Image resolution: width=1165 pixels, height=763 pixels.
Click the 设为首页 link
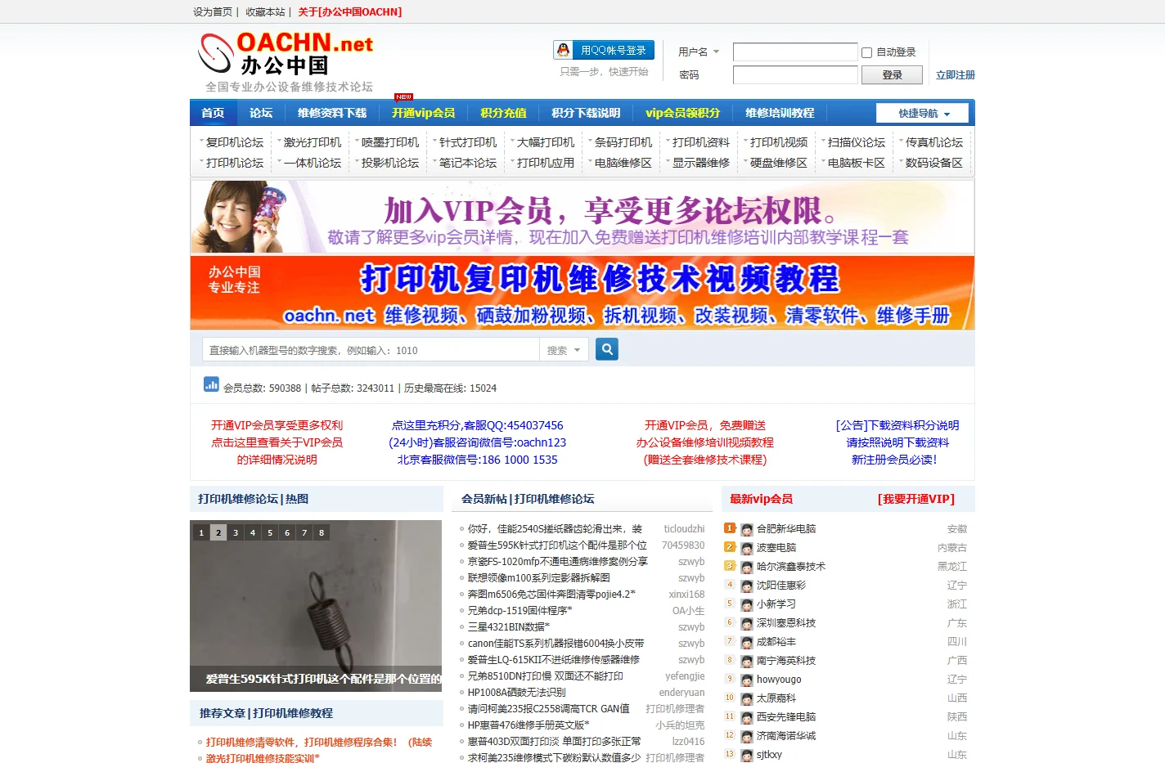(x=213, y=11)
